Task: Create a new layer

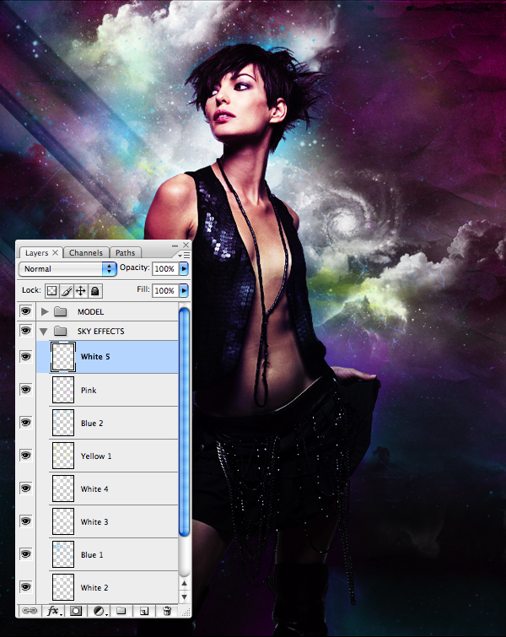Action: 143,611
